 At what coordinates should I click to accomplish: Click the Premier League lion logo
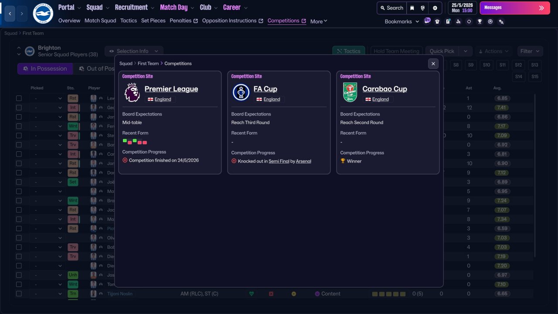tap(132, 92)
